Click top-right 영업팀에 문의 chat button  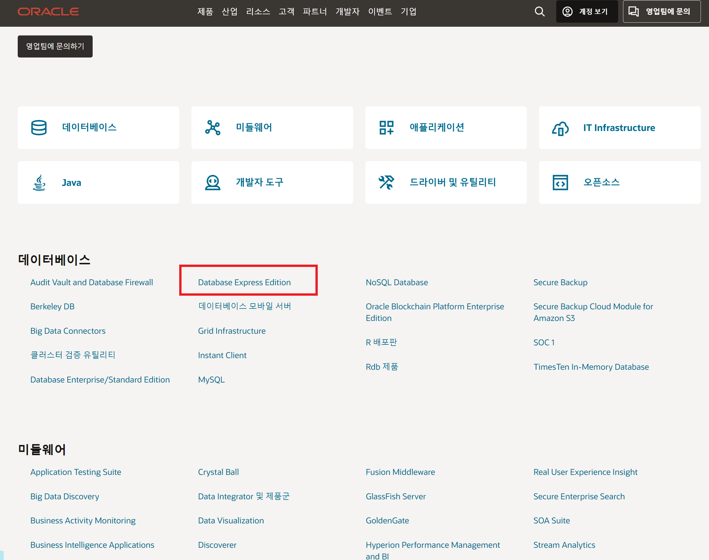click(x=661, y=12)
